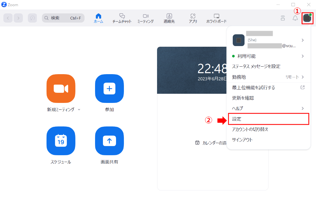Click the 22:48 clock display

[x=212, y=69]
